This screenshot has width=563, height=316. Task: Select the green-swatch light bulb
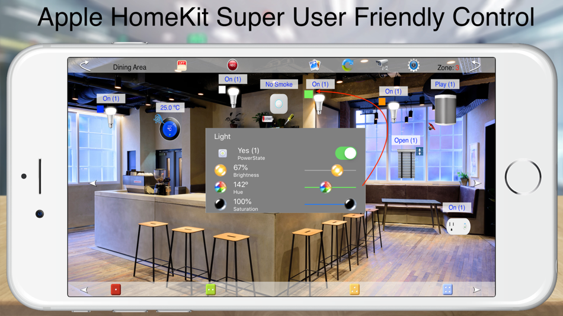pyautogui.click(x=319, y=104)
